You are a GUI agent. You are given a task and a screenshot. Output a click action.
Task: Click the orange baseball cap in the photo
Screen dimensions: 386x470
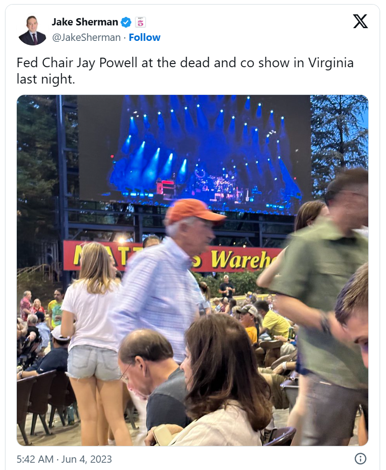pos(195,211)
